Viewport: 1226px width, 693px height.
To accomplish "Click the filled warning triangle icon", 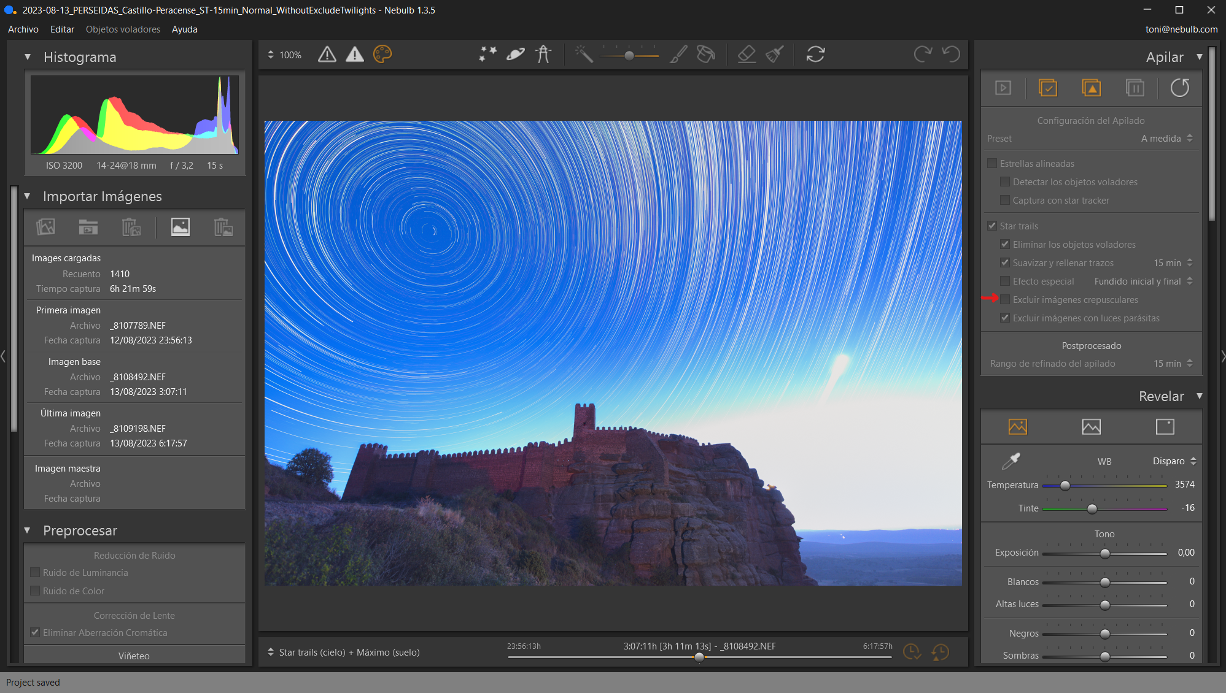I will (355, 55).
